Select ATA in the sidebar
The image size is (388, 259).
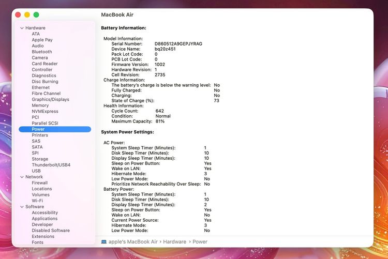tap(36, 34)
